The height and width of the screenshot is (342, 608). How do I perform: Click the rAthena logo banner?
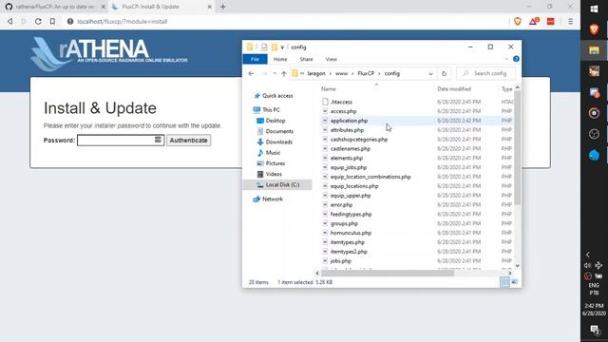click(x=109, y=54)
